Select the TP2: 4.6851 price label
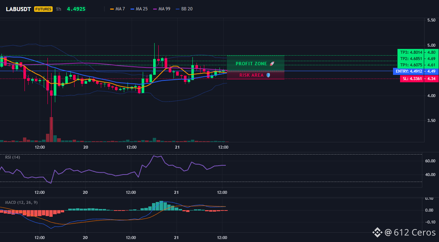The width and height of the screenshot is (439, 242). [410, 59]
